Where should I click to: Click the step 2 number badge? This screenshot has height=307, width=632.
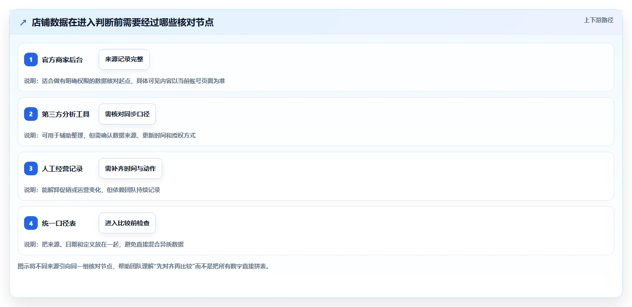(x=31, y=114)
